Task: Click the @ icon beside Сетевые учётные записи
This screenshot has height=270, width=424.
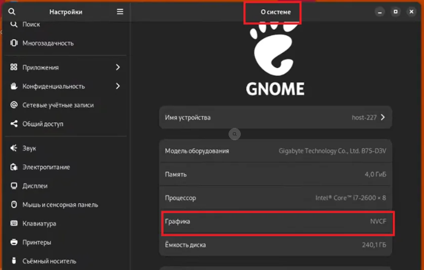Action: point(14,105)
